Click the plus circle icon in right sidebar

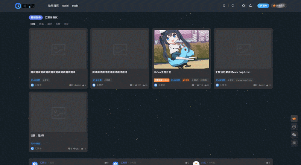pyautogui.click(x=294, y=127)
